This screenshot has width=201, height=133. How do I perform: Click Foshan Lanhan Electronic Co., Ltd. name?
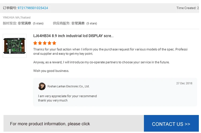click(x=68, y=87)
